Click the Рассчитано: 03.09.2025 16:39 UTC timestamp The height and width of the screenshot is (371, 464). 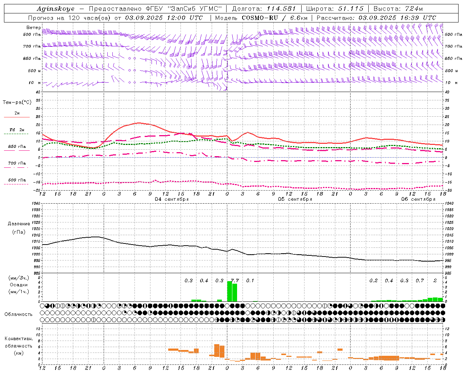pyautogui.click(x=376, y=18)
